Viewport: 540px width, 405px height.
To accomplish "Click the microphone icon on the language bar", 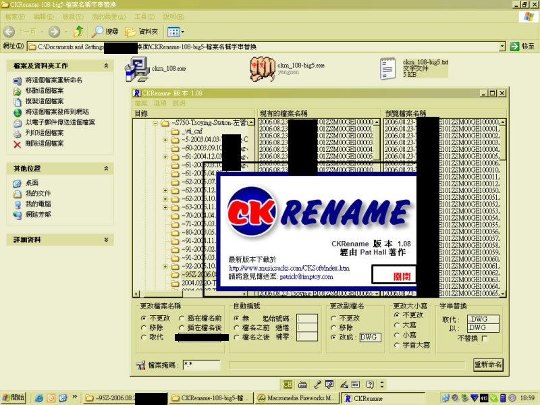I will [317, 384].
